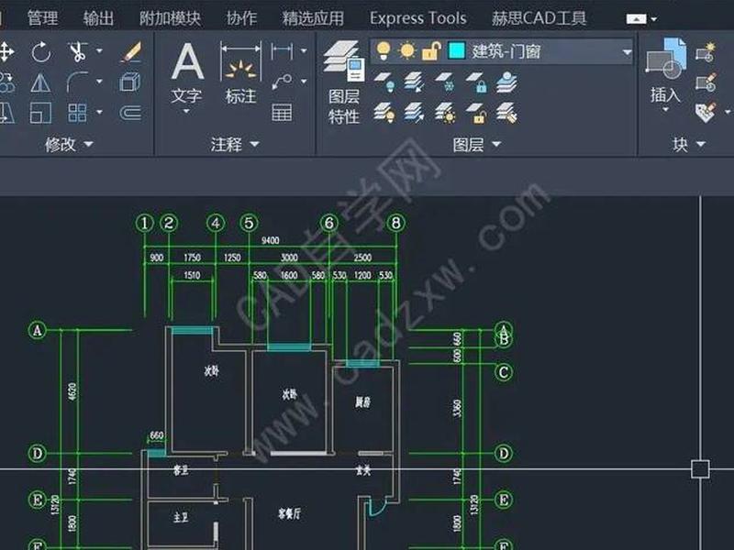Click the ribbon minimize toggle button
Screen dimensions: 734x550
pos(636,18)
